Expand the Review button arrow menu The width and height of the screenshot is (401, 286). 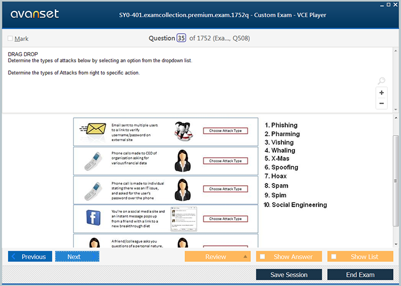[246, 257]
